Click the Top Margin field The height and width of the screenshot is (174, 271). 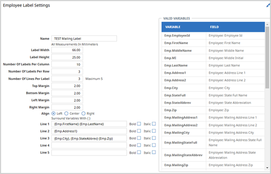click(x=67, y=86)
